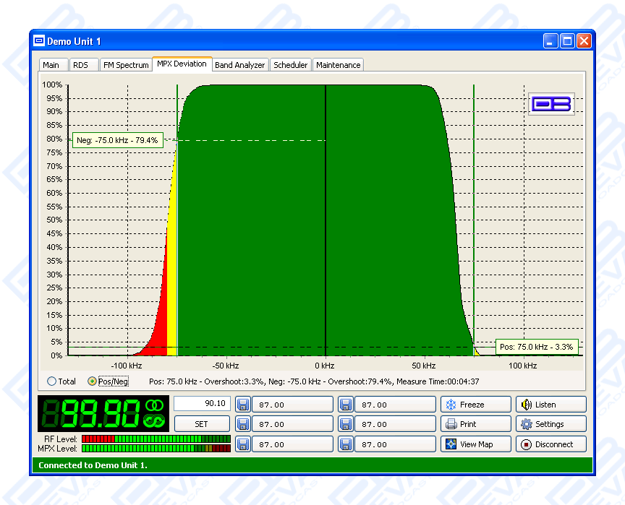Viewport: 625px width, 505px height.
Task: Click the RF Level meter bar
Action: [156, 439]
